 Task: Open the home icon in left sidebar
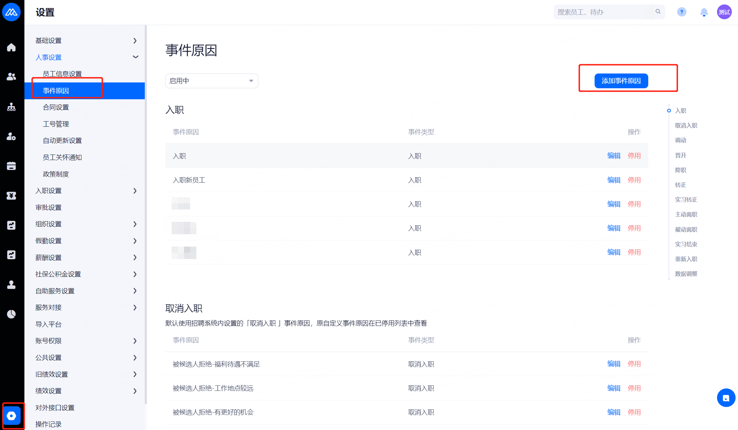tap(11, 47)
